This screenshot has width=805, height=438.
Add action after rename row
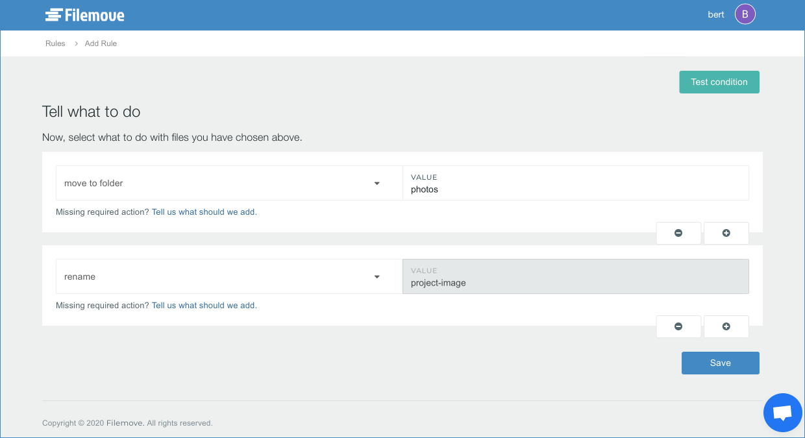(726, 326)
